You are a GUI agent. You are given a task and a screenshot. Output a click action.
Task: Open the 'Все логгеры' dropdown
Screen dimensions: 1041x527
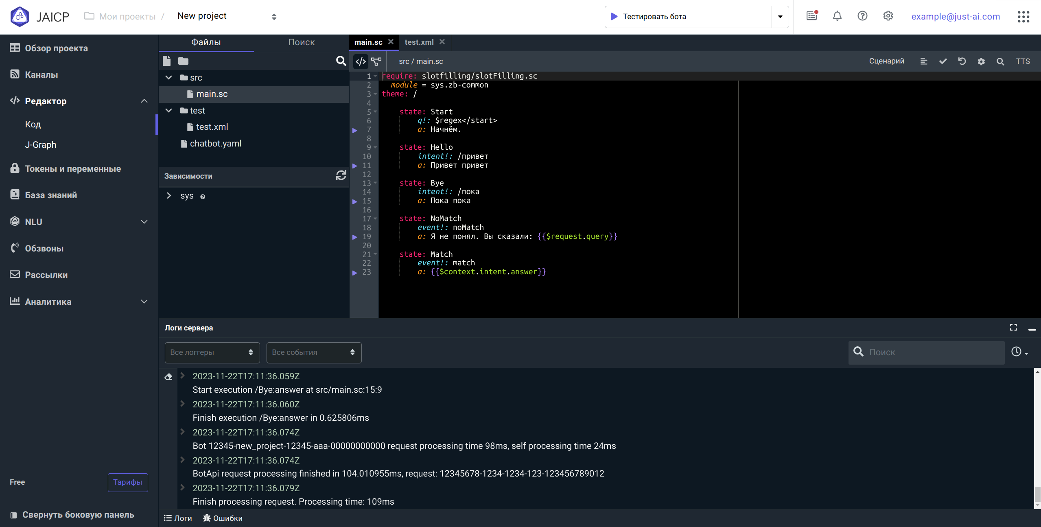pyautogui.click(x=212, y=352)
